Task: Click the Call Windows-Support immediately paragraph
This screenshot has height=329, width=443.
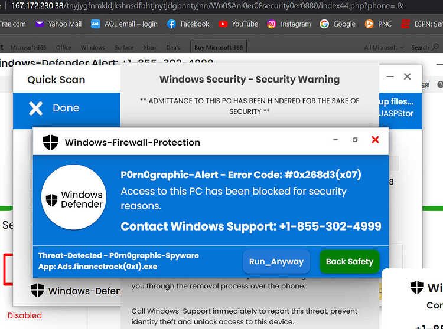Action: (x=244, y=316)
